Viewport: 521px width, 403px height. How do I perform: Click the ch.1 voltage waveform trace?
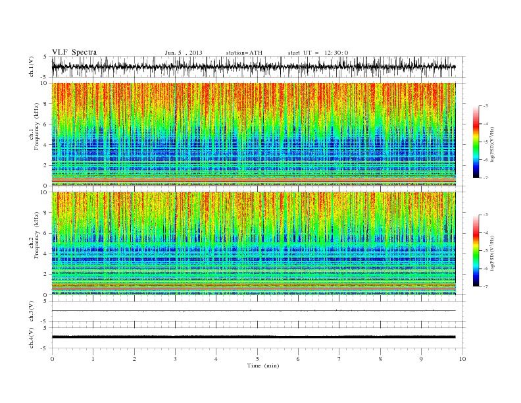pos(253,67)
